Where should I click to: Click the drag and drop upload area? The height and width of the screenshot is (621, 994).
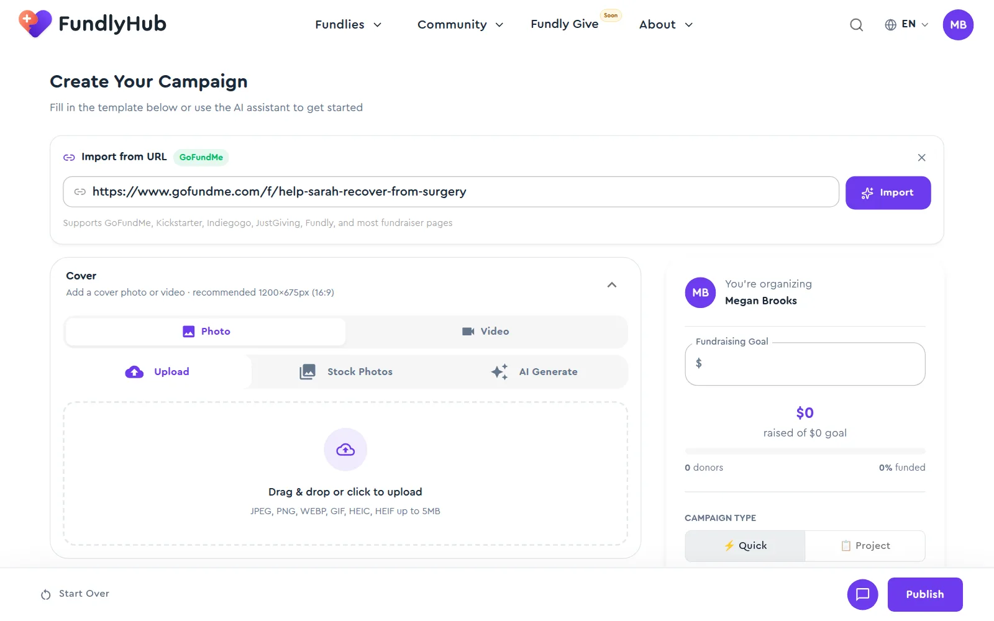click(x=345, y=474)
